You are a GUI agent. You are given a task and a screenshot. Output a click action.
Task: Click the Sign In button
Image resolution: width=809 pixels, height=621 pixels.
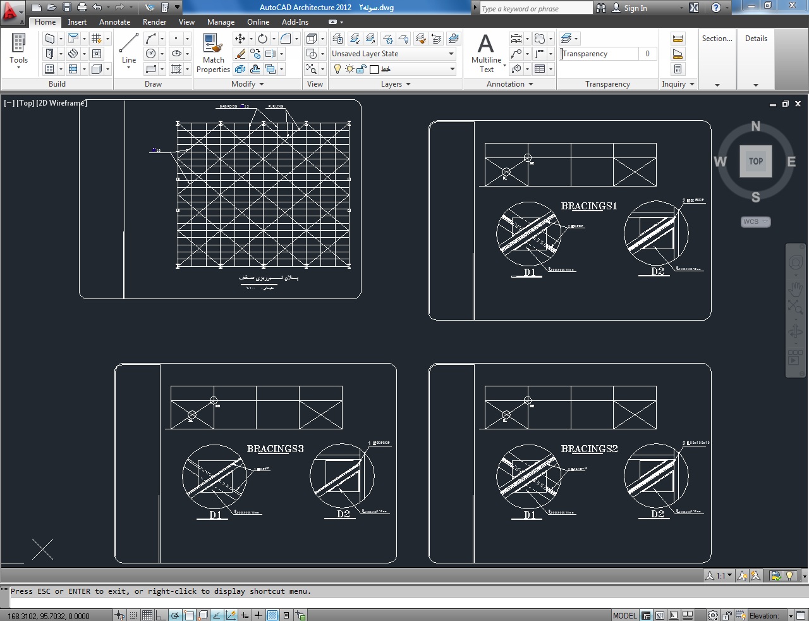(635, 8)
